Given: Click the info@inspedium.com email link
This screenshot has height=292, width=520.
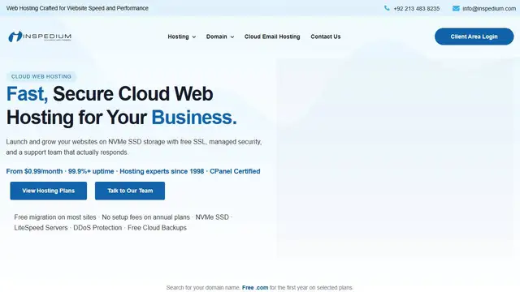Looking at the screenshot, I should 489,9.
